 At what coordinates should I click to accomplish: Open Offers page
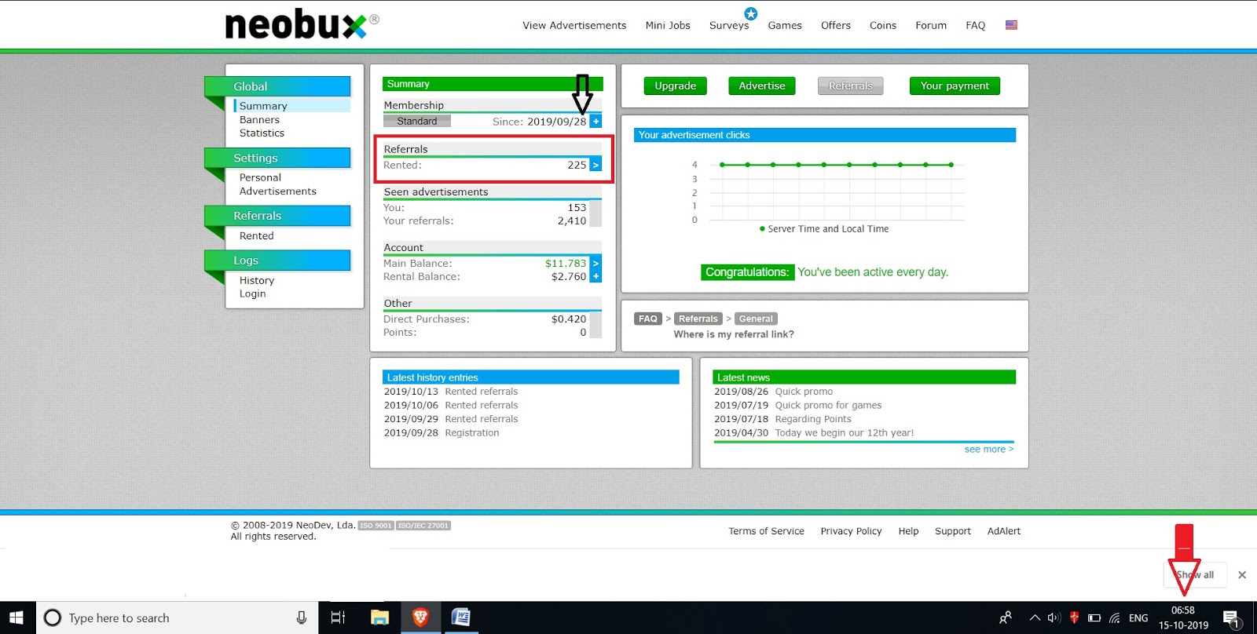point(836,25)
